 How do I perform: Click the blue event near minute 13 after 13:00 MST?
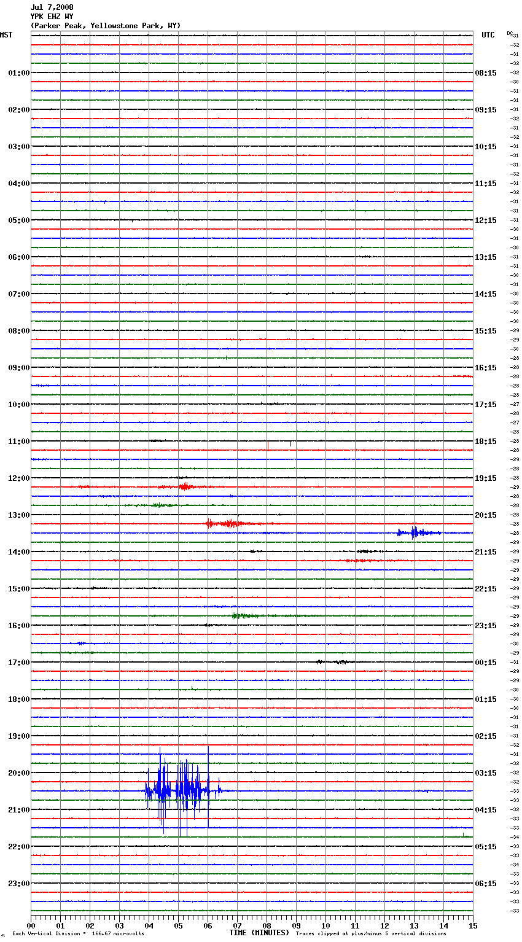(x=418, y=532)
